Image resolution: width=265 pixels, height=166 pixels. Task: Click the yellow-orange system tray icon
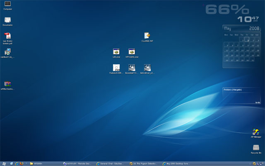tap(254, 164)
